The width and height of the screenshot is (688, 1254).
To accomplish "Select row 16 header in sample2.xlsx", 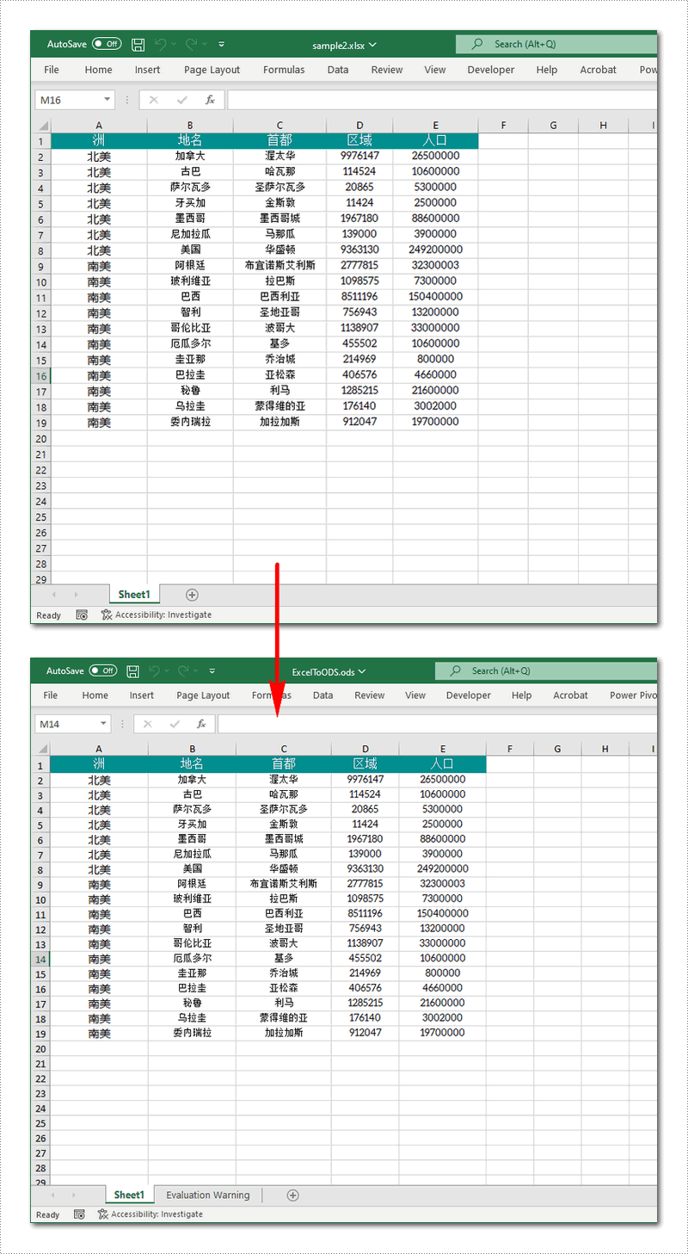I will [x=41, y=375].
